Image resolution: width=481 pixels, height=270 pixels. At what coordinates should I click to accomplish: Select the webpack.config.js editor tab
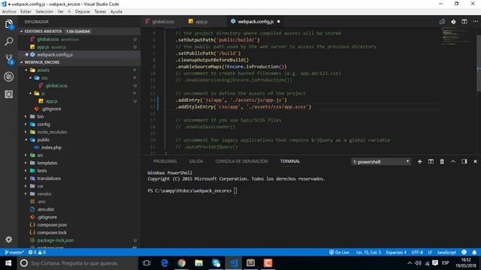pos(256,22)
